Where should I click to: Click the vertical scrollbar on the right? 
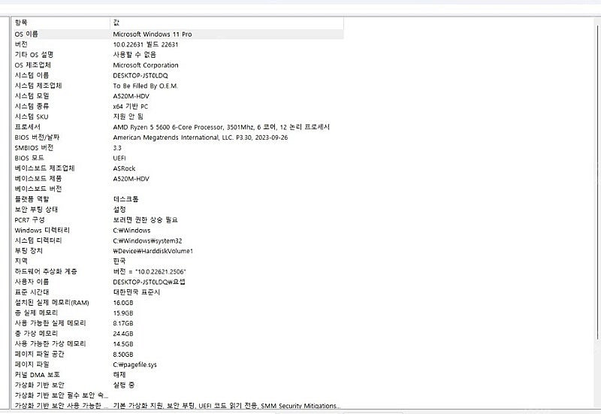click(598, 180)
